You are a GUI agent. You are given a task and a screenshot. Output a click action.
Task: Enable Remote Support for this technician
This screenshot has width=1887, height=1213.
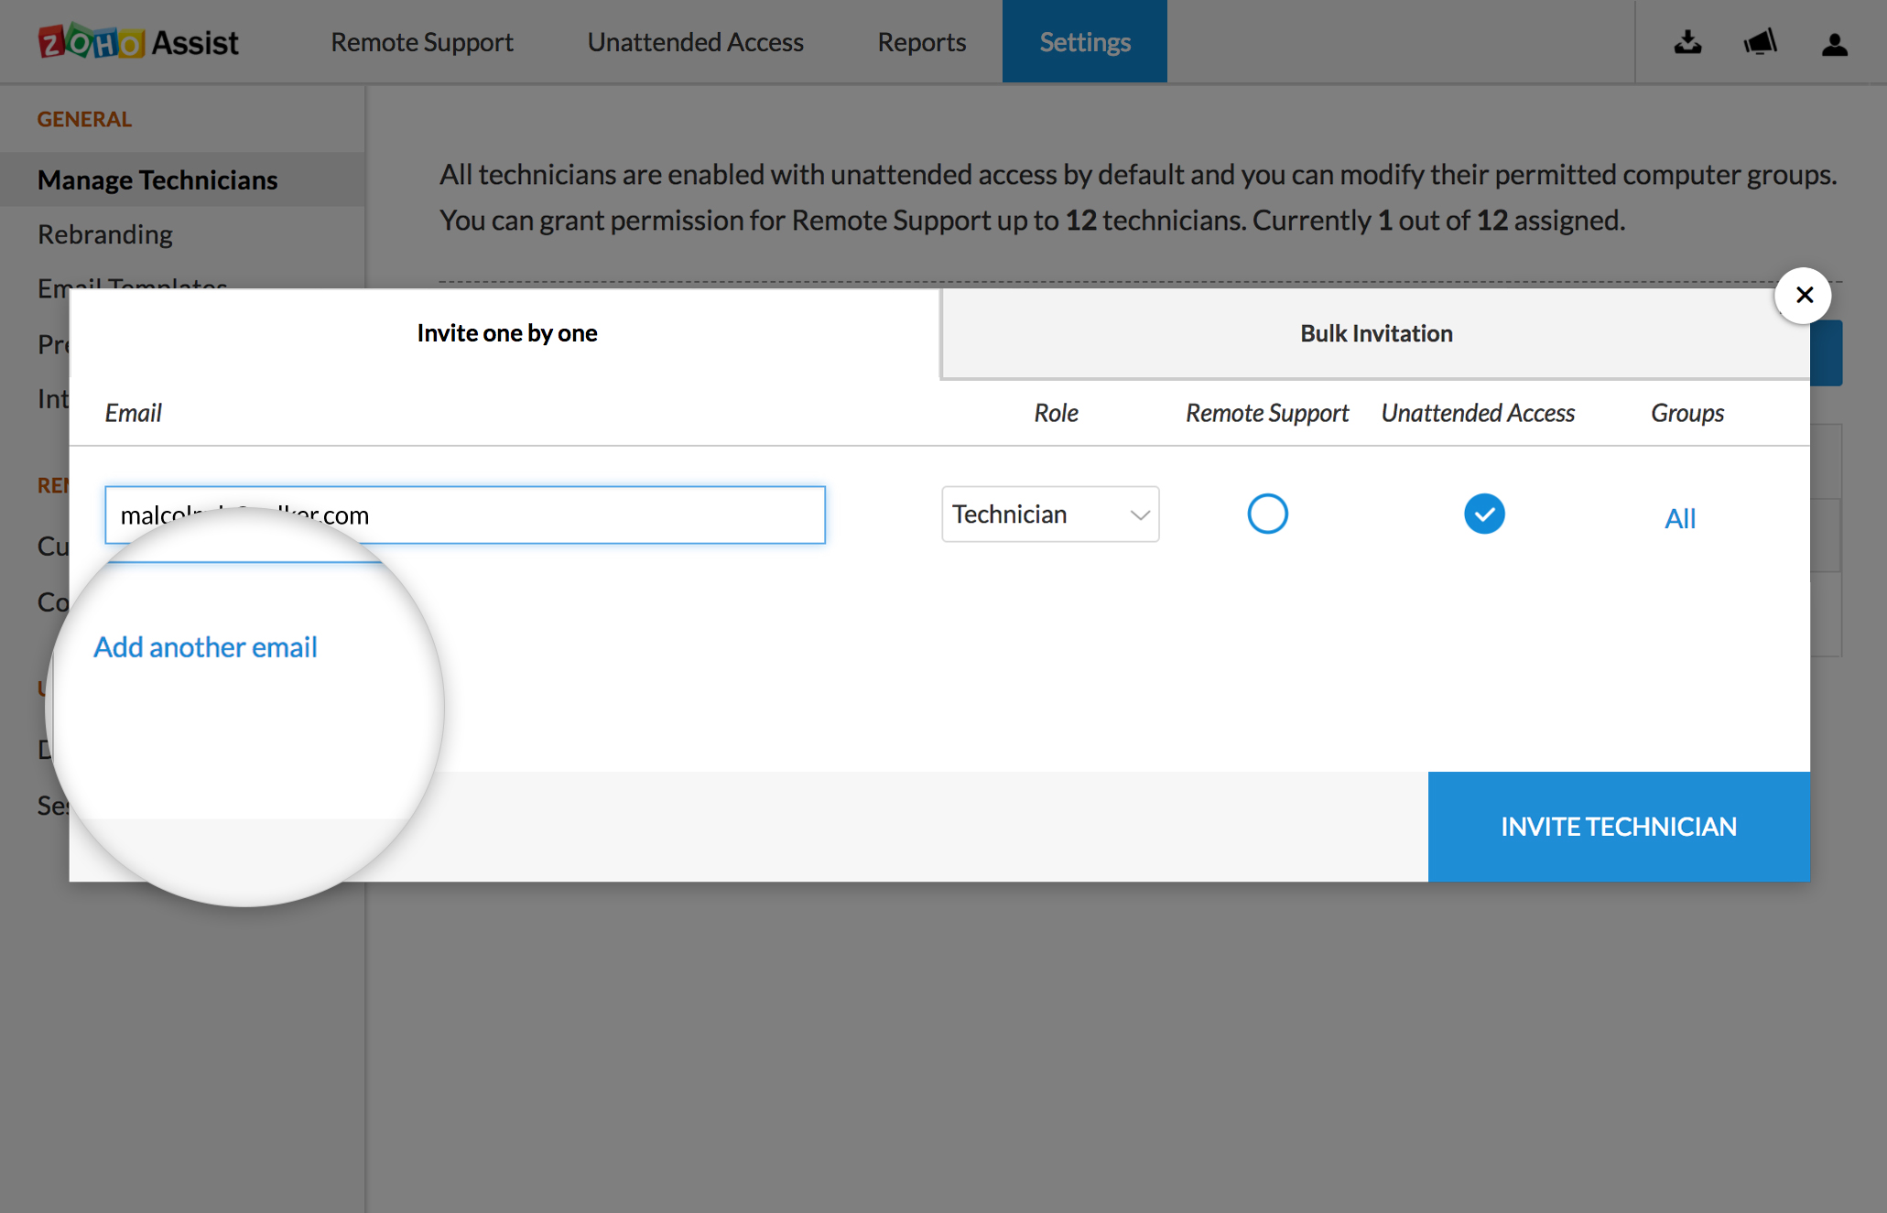pos(1267,514)
